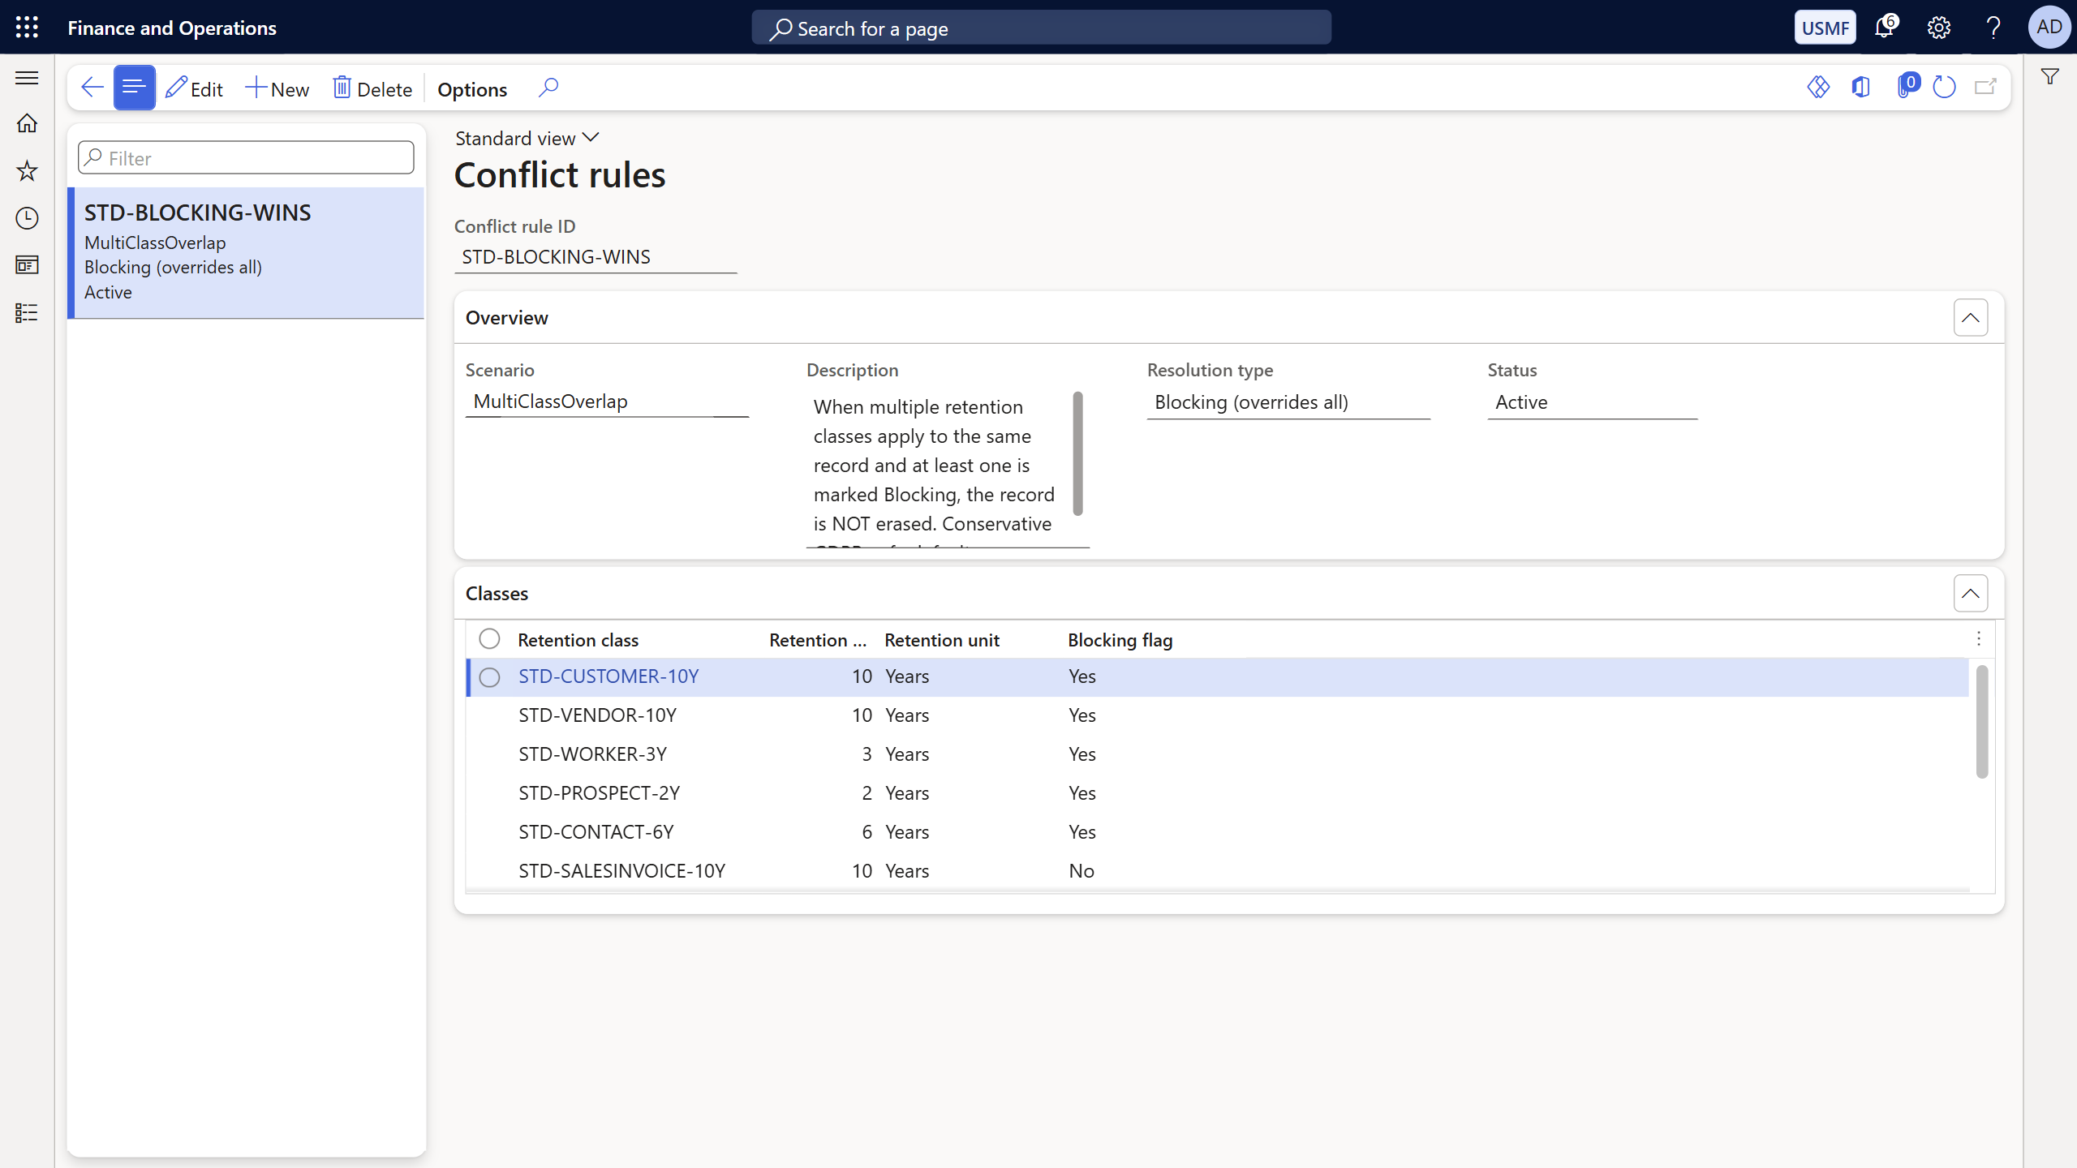Refresh the page with circular arrow

1945,87
